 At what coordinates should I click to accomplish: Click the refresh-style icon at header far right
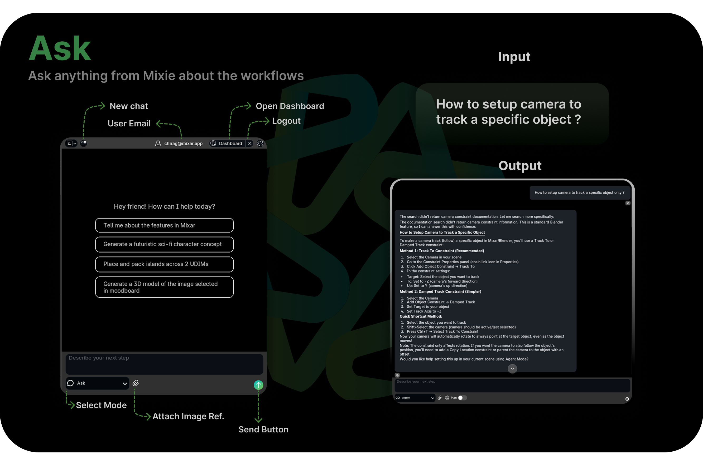(260, 144)
